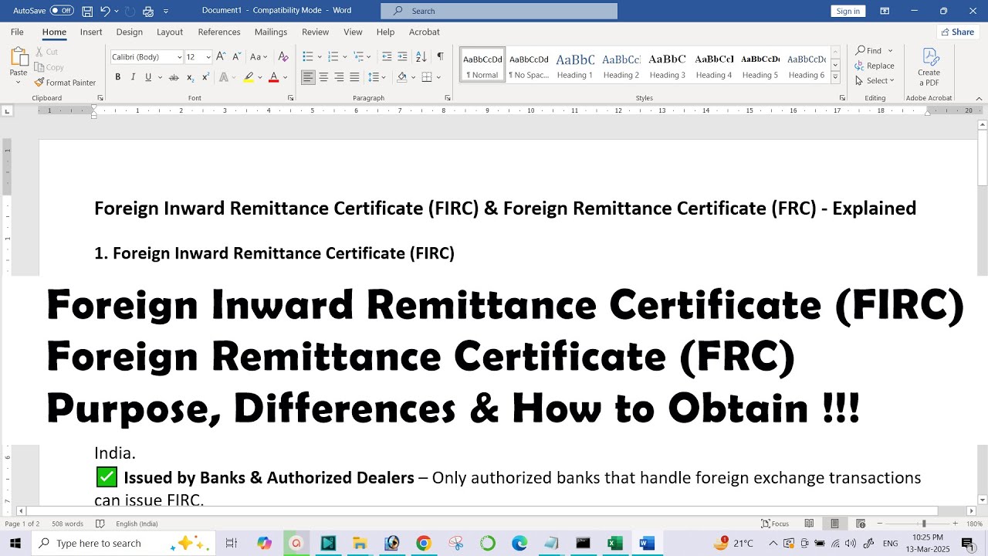Apply Heading 1 style

575,64
